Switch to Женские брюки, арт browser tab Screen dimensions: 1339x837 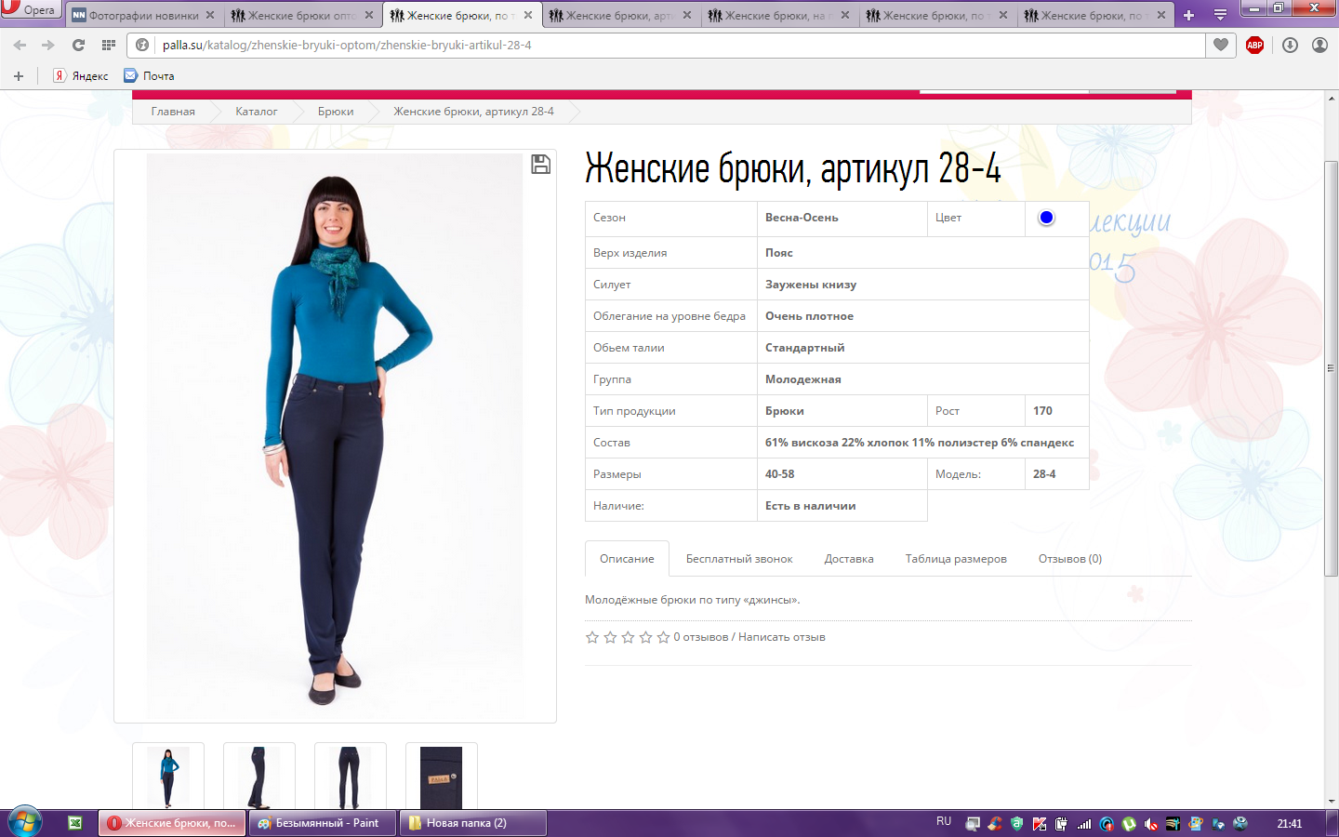619,15
